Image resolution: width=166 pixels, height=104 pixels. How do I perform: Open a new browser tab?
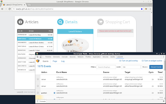(x=29, y=5)
